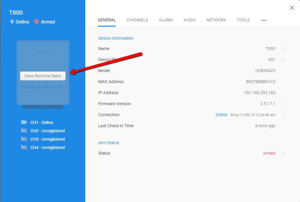This screenshot has width=300, height=202.
Task: Click the Online label in sidebar header
Action: (x=22, y=22)
